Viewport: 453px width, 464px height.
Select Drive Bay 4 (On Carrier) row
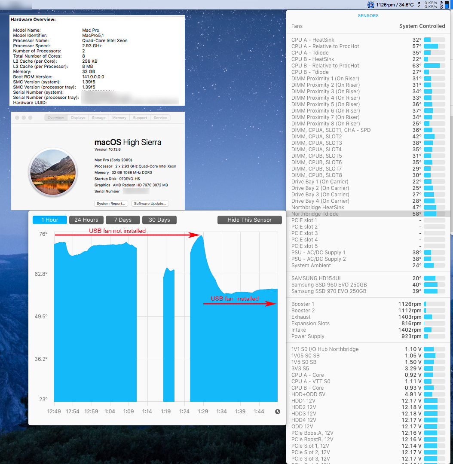(x=368, y=201)
